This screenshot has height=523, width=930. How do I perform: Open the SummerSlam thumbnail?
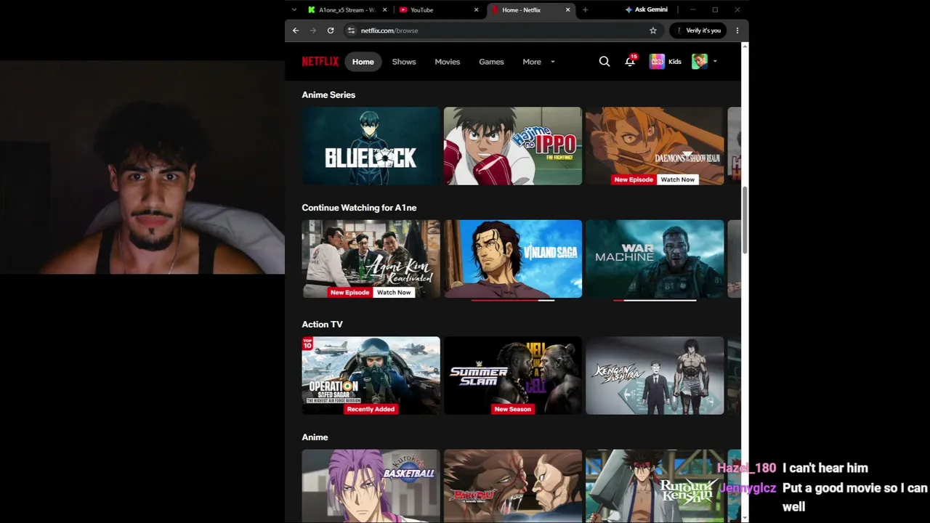[x=513, y=376]
